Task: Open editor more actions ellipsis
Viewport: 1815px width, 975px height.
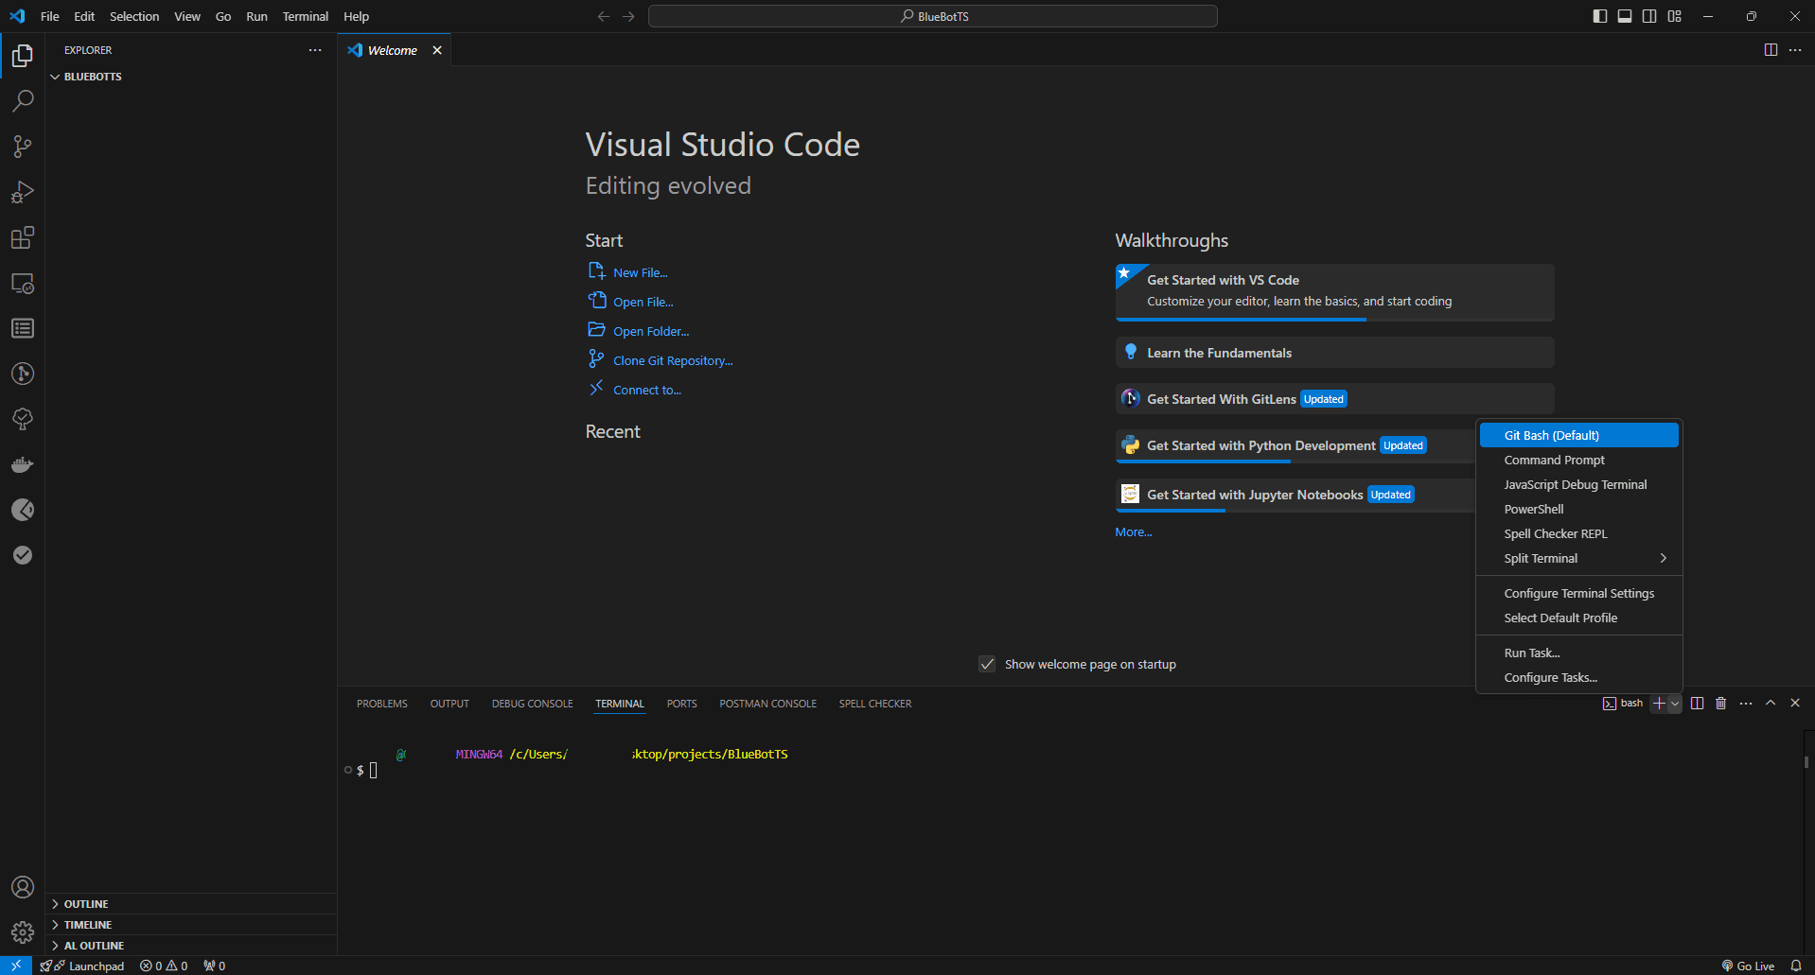Action: [1795, 50]
